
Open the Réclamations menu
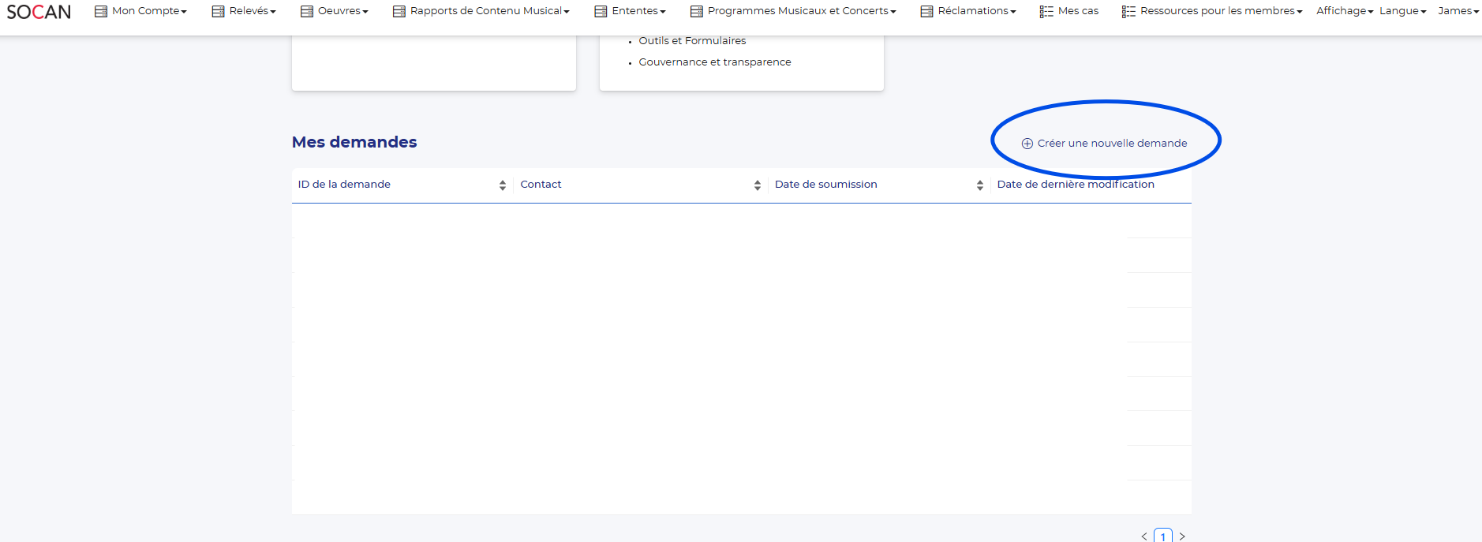[x=968, y=11]
